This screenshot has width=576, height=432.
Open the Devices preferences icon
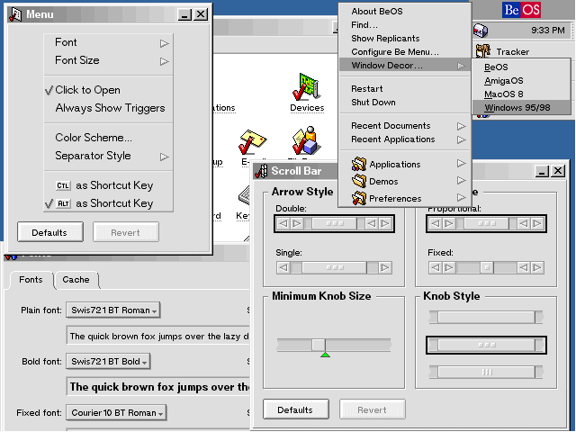point(307,88)
